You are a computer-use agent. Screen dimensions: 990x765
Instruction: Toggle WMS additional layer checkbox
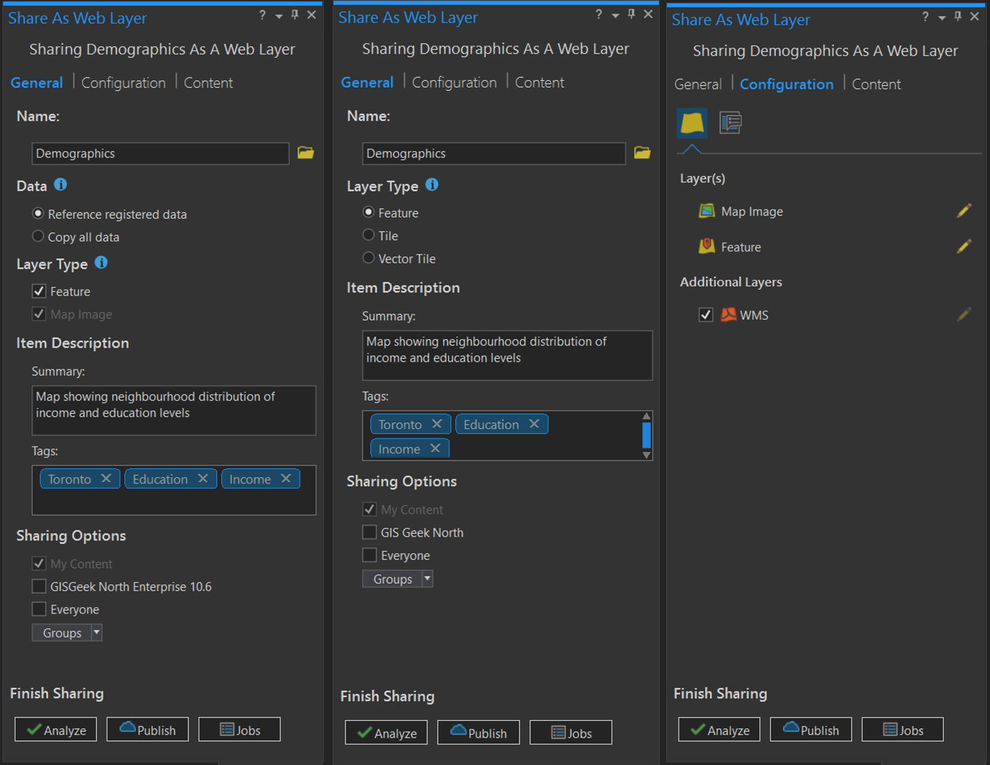706,315
